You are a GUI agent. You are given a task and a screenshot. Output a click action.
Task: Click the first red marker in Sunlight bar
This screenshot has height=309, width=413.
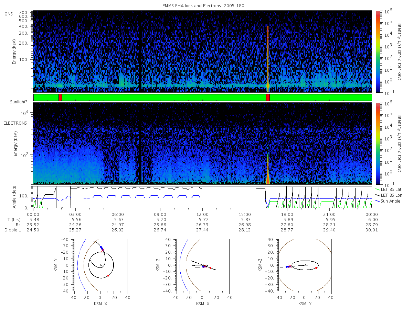[60, 98]
